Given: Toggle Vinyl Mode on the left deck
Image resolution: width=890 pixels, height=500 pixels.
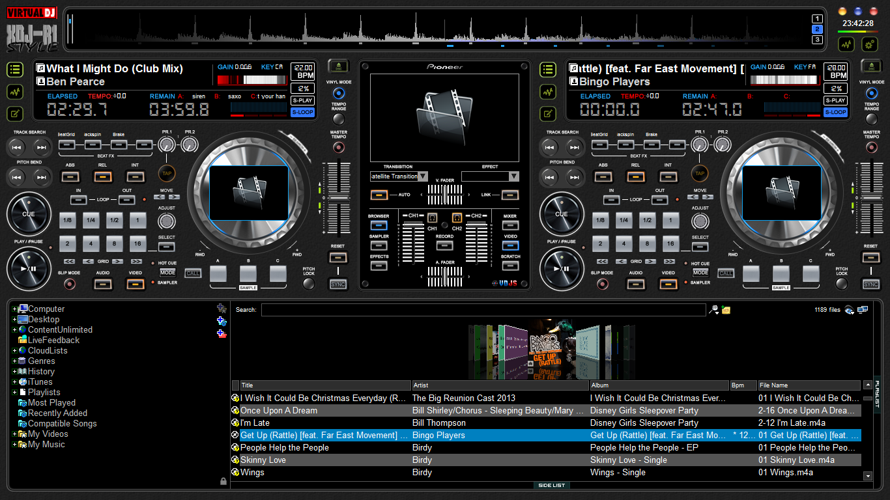Looking at the screenshot, I should (x=338, y=93).
